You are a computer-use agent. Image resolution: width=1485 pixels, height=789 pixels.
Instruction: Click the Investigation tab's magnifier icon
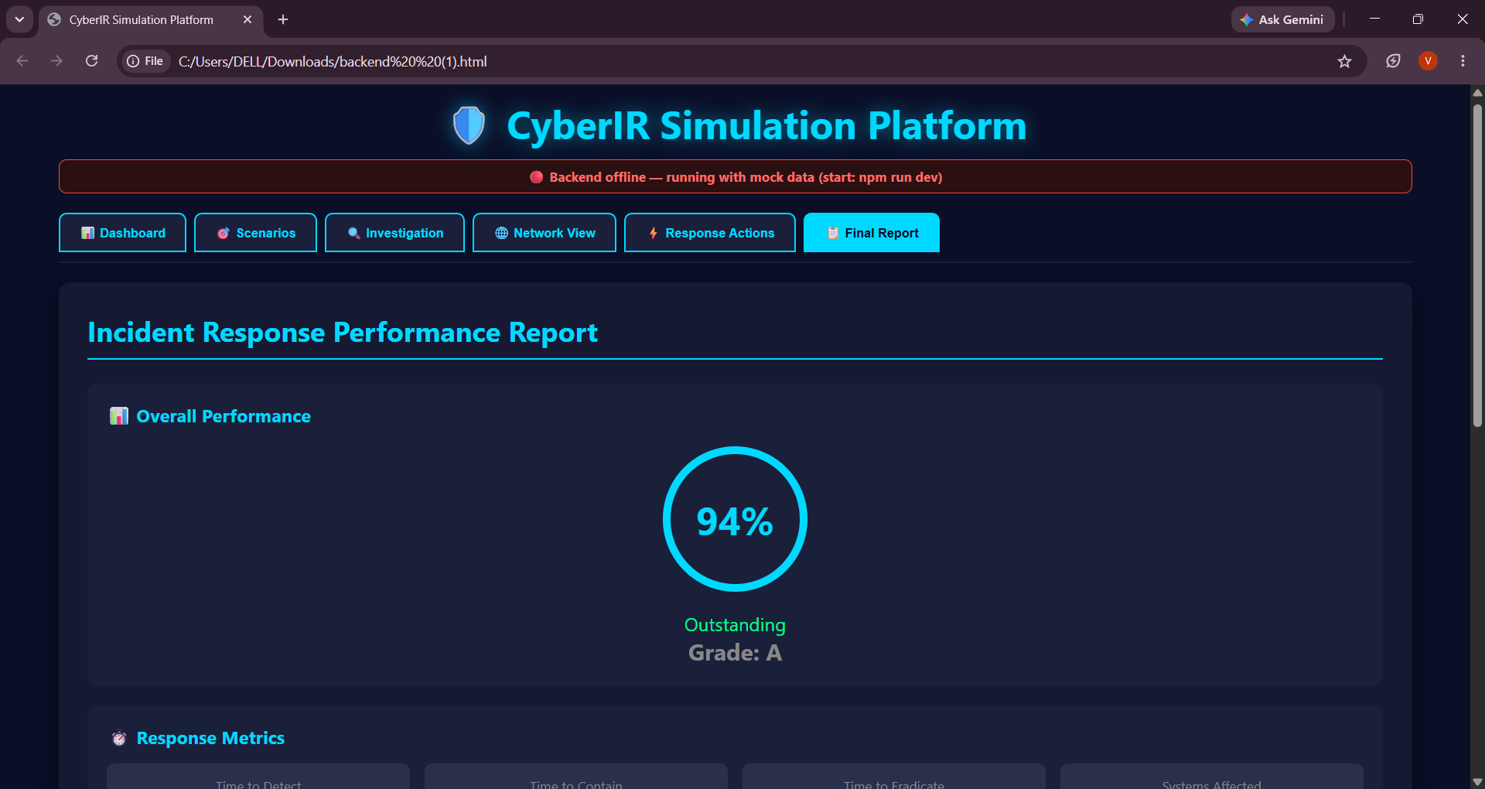[x=353, y=233]
